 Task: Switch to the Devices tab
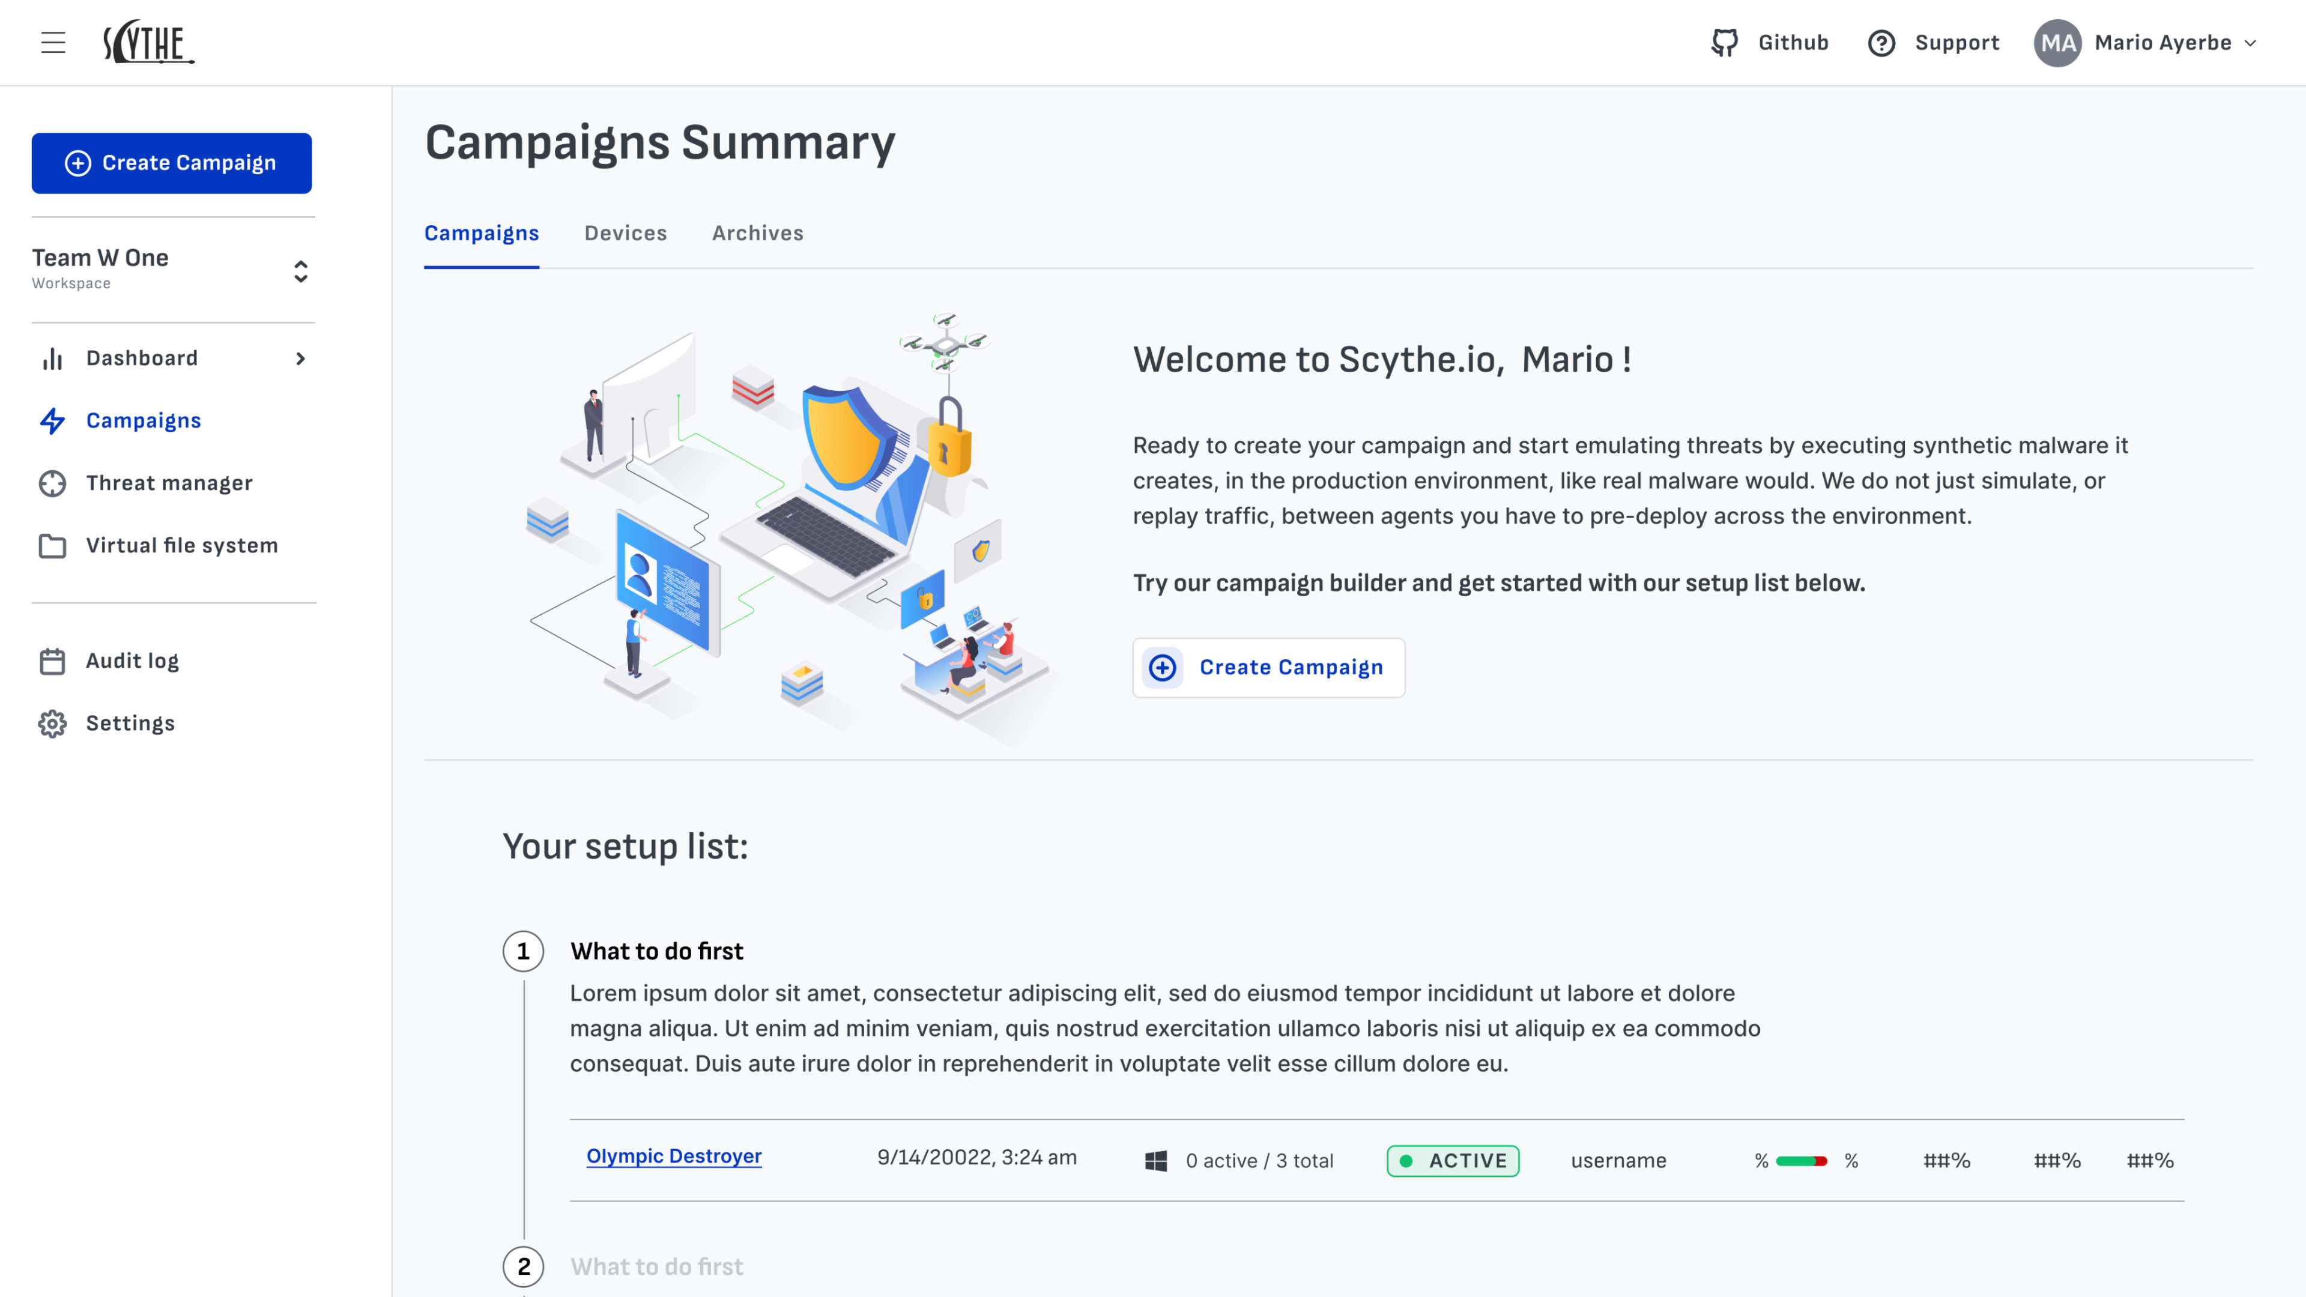pos(625,233)
